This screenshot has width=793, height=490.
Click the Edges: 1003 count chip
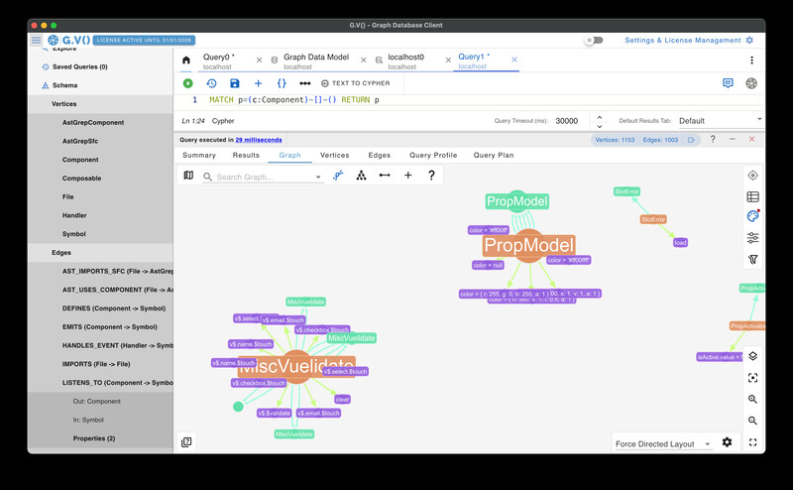coord(660,140)
